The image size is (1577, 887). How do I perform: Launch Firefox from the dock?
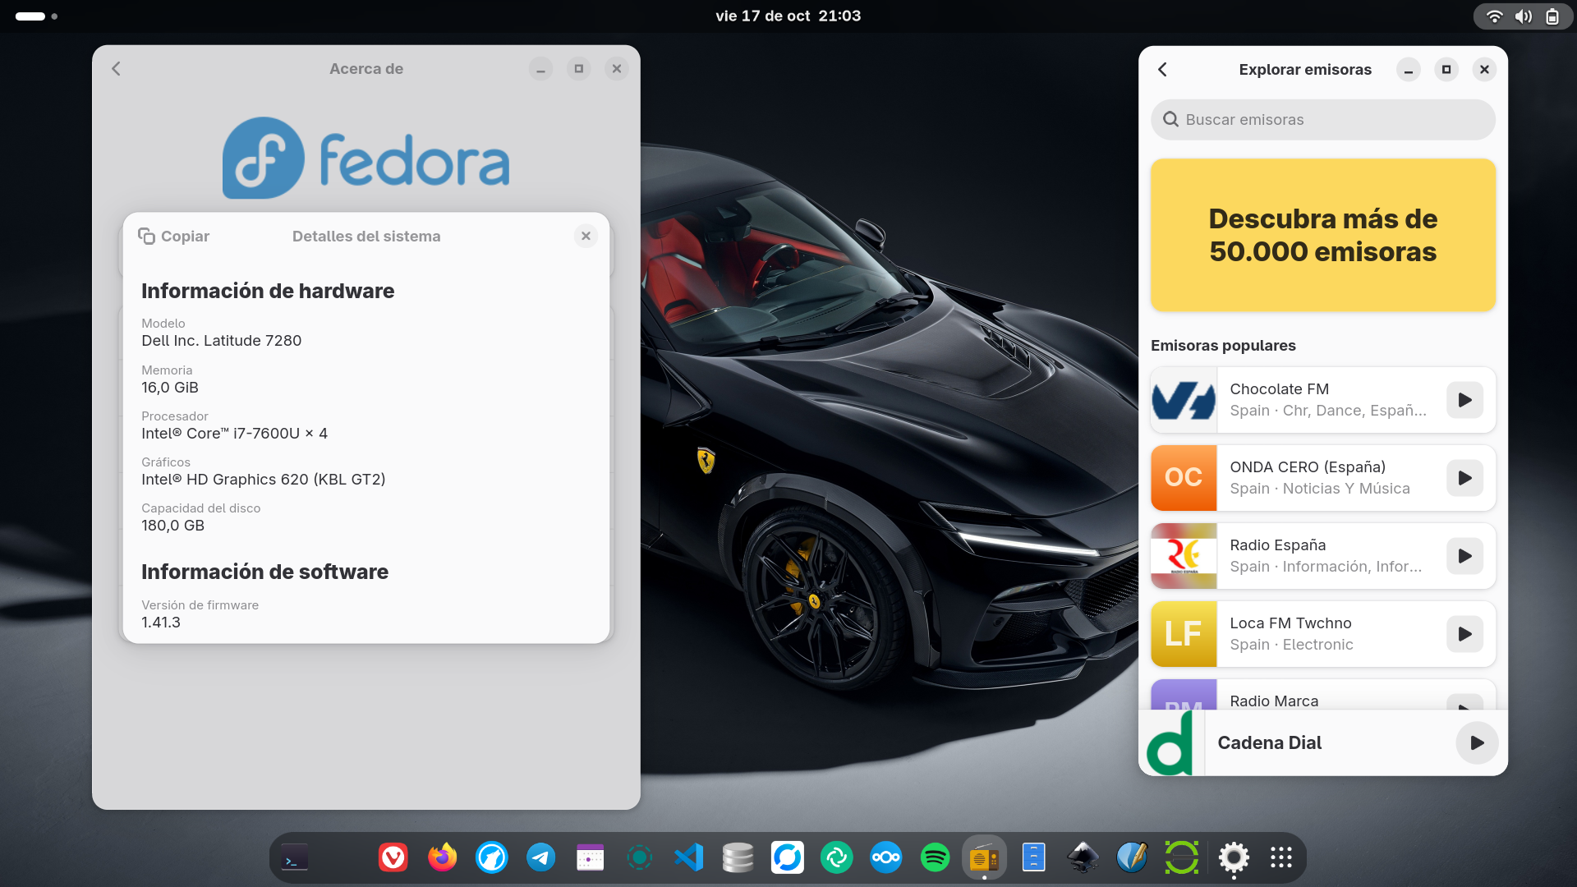tap(442, 858)
